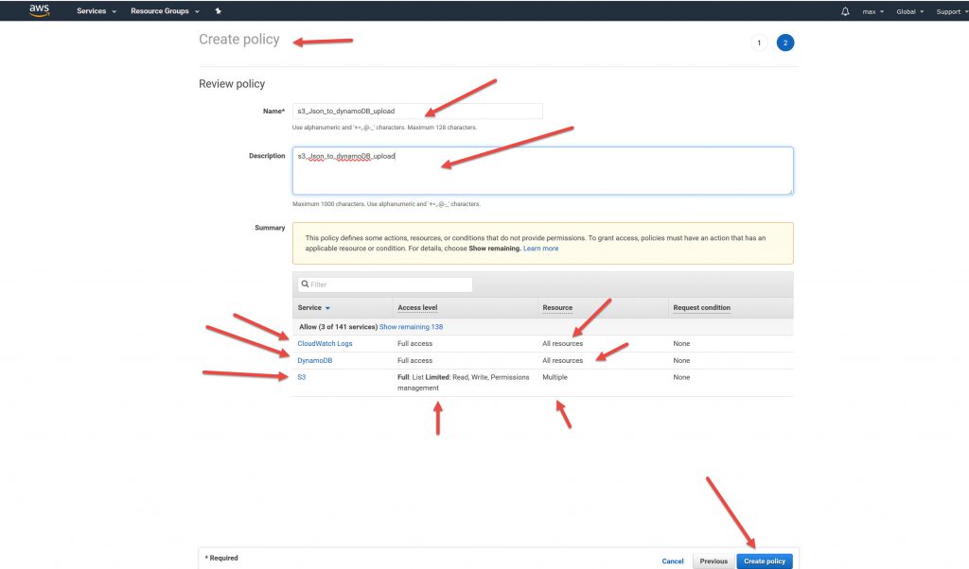Screen dimensions: 969x569
Task: Open the max account dropdown
Action: tap(872, 11)
